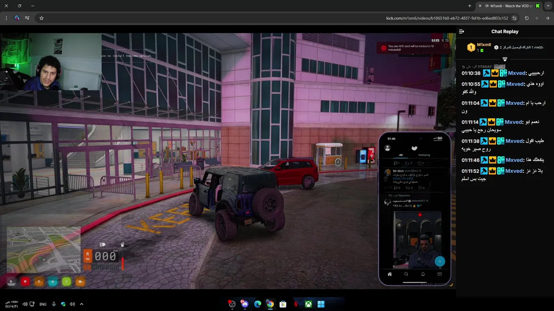Click the red heart health HUD icon

tap(25, 282)
